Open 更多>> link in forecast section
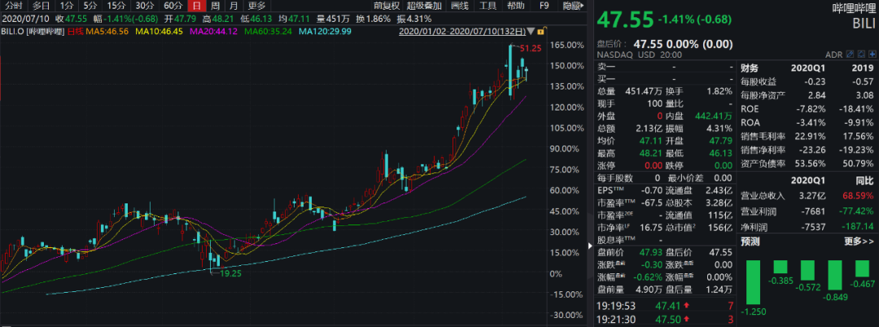 [x=859, y=242]
